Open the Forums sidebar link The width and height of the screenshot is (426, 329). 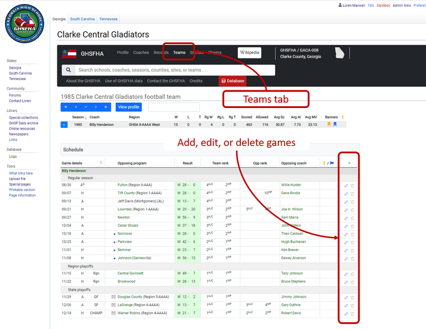click(x=15, y=95)
